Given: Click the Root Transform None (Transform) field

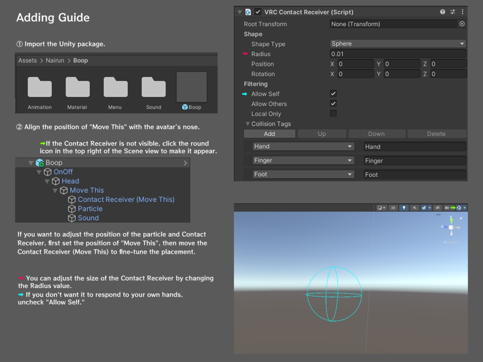Looking at the screenshot, I should point(394,24).
